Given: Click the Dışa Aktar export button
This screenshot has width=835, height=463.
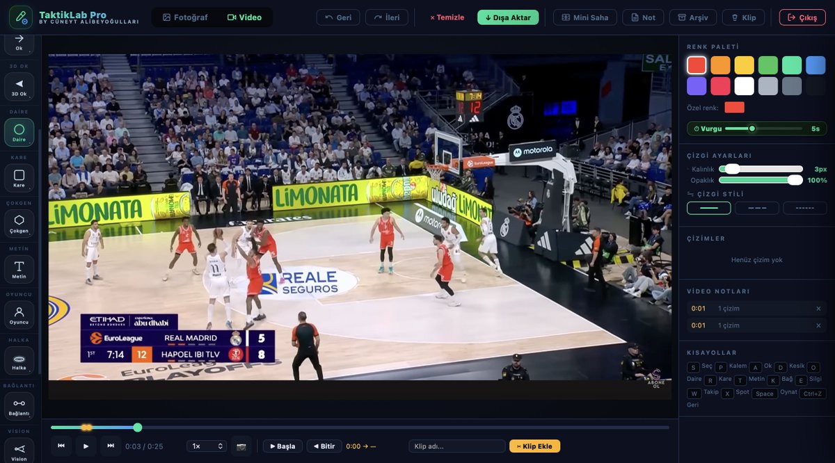Looking at the screenshot, I should pos(508,17).
